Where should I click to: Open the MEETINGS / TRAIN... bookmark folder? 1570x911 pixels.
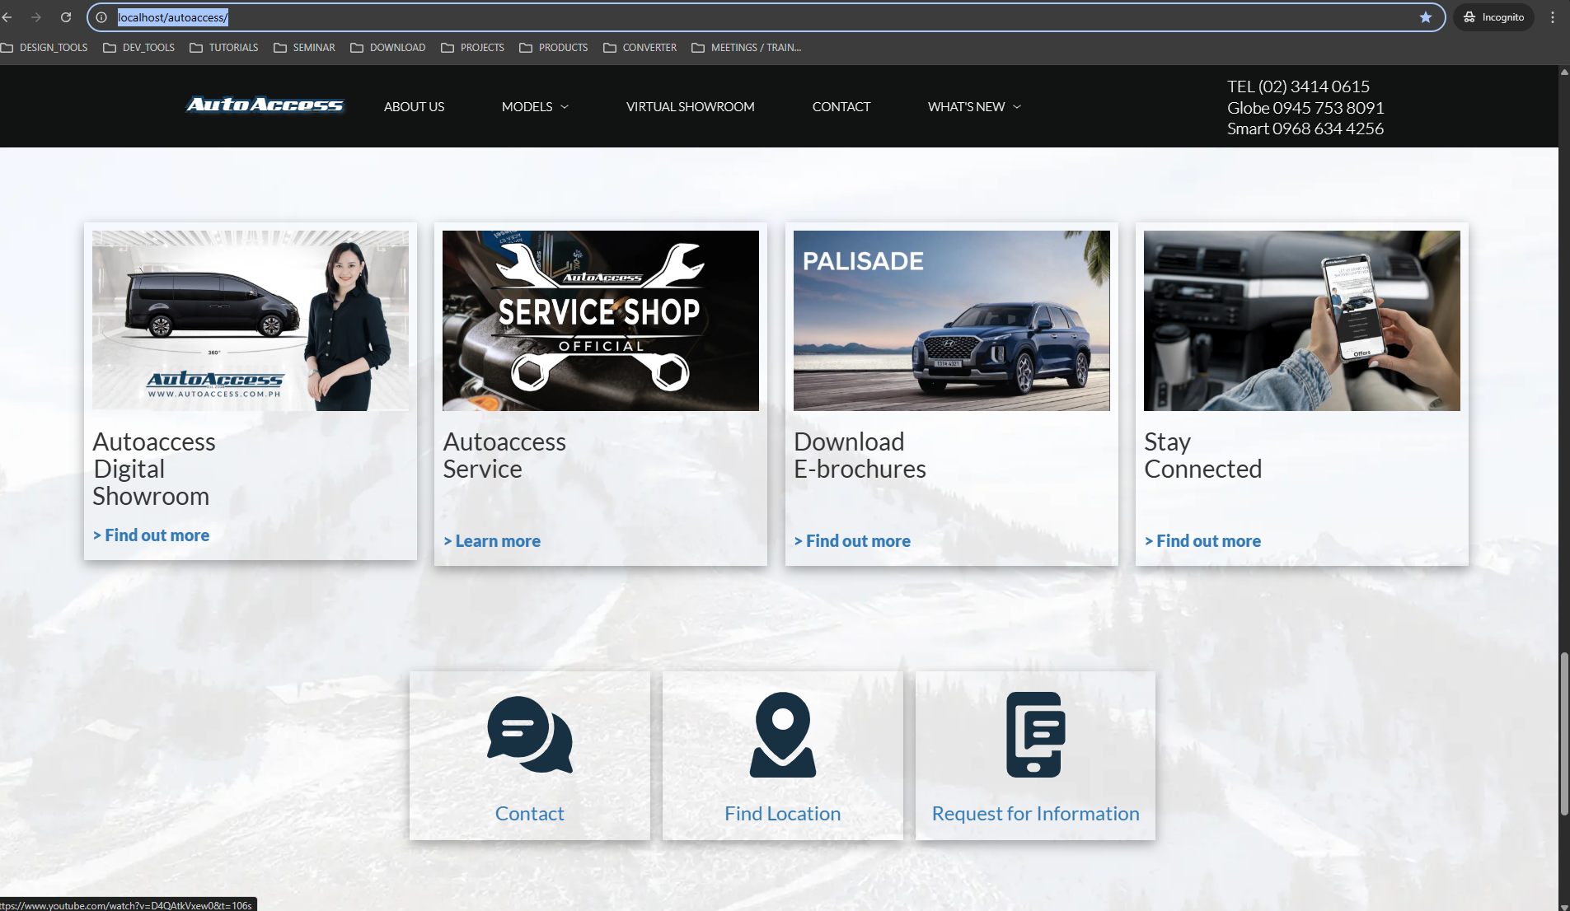click(747, 48)
